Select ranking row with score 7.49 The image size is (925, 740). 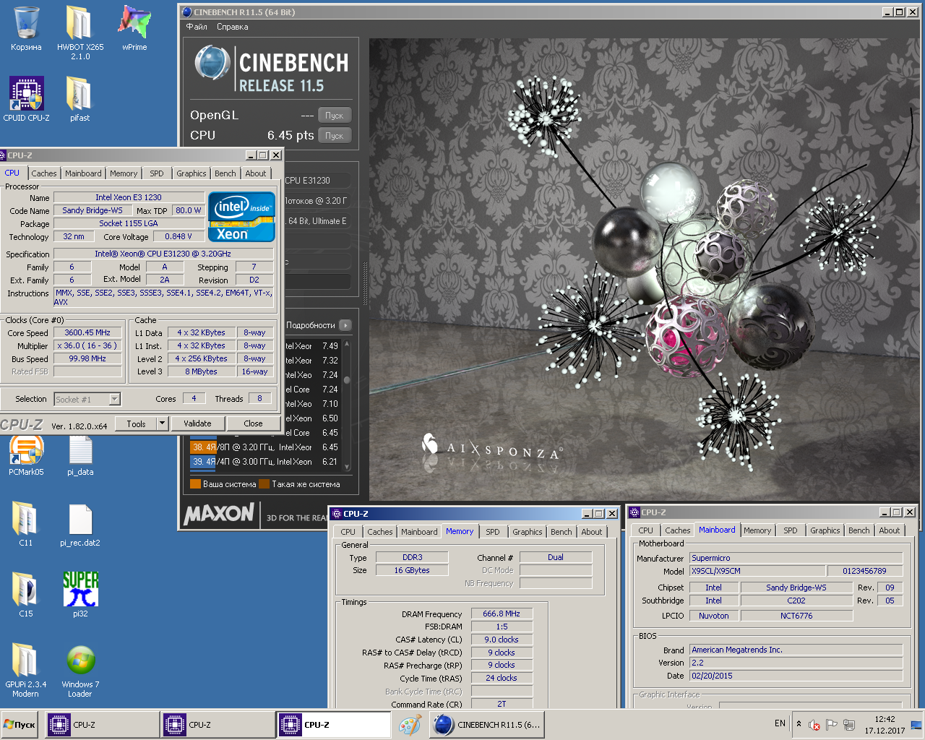312,346
